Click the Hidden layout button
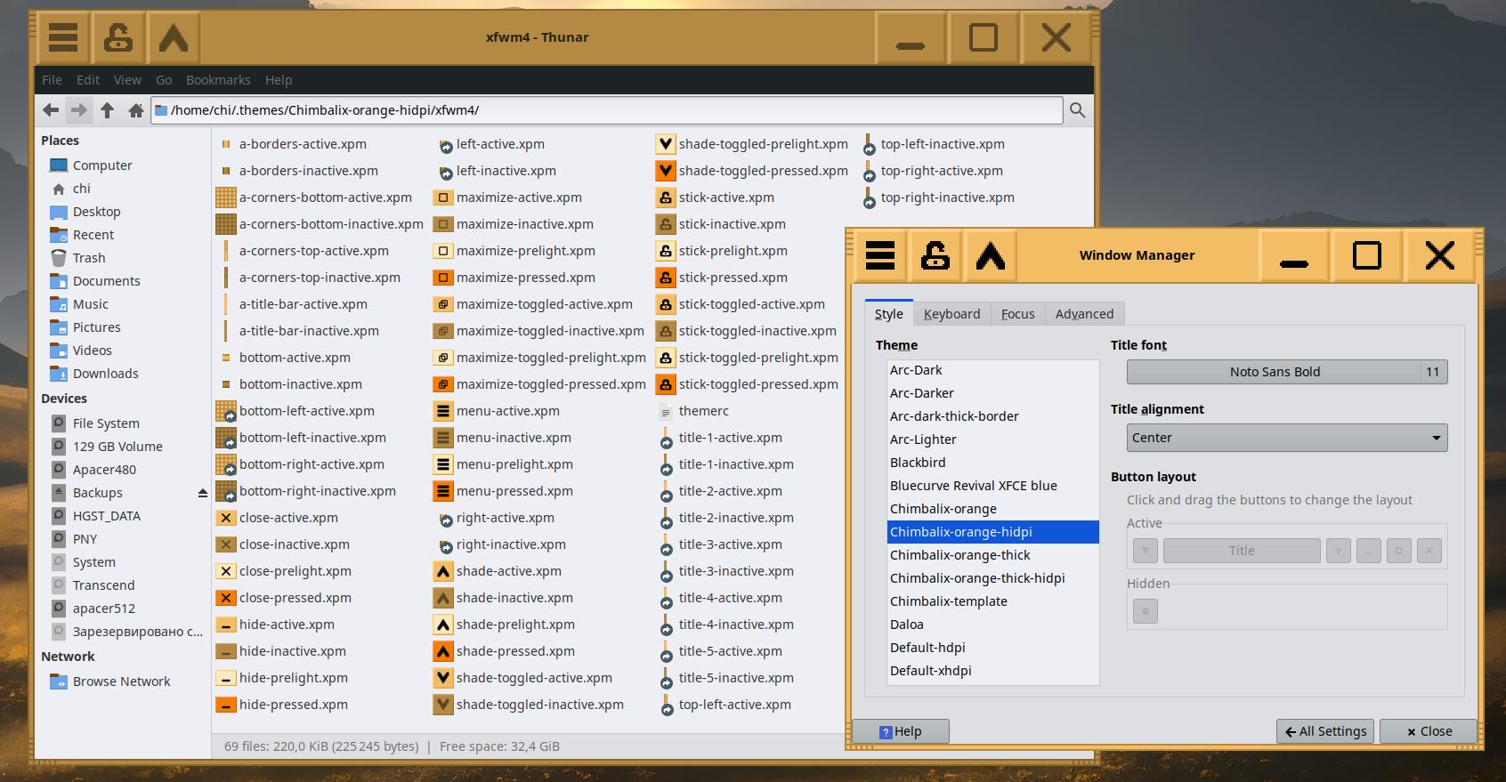Image resolution: width=1506 pixels, height=782 pixels. (x=1146, y=611)
